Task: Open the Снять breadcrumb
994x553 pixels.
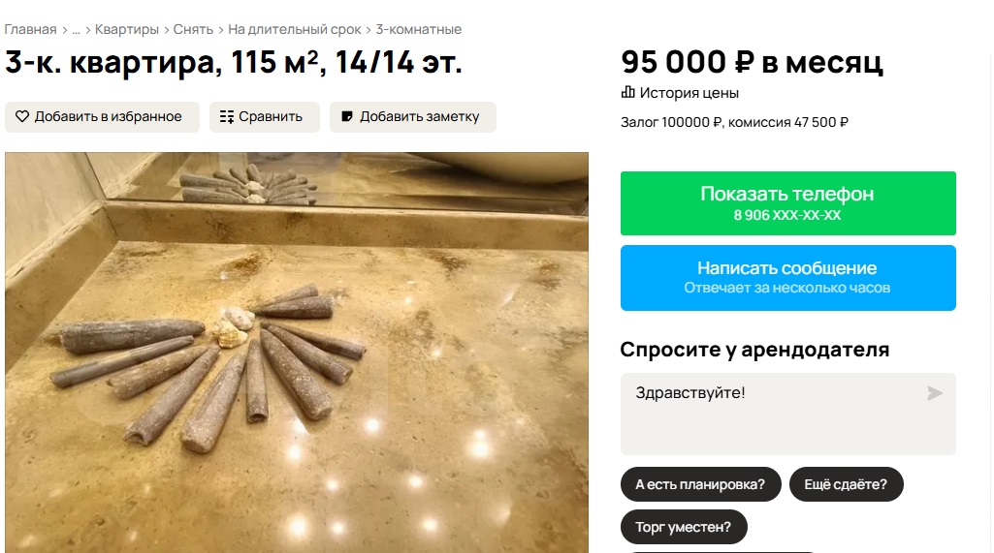Action: (193, 29)
